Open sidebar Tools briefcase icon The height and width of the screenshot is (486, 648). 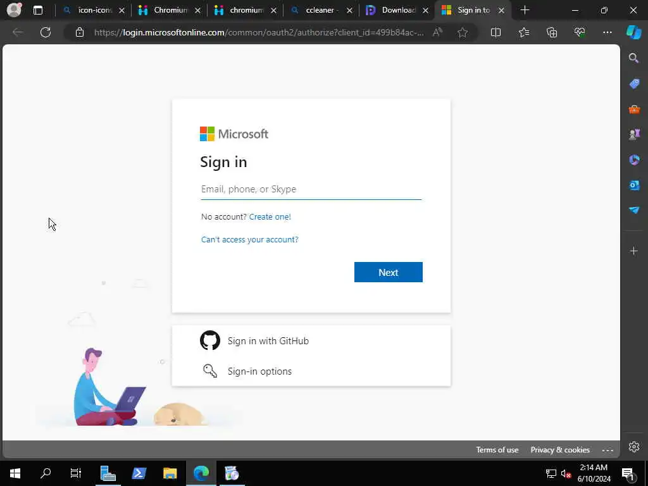634,109
